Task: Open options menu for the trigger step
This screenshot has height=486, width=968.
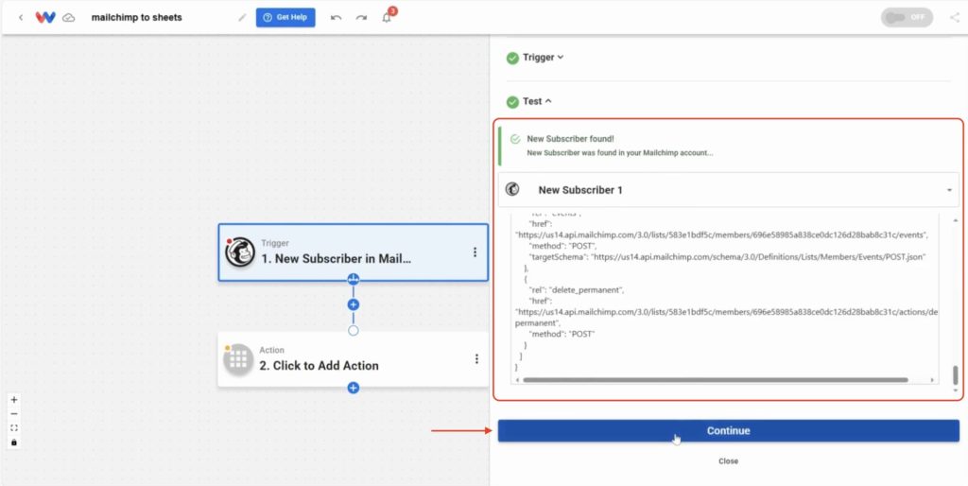Action: (475, 252)
